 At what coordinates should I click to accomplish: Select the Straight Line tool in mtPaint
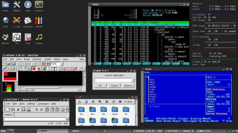[19, 69]
